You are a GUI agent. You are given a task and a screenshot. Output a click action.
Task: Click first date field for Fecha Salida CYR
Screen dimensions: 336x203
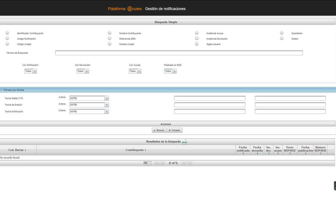210,98
